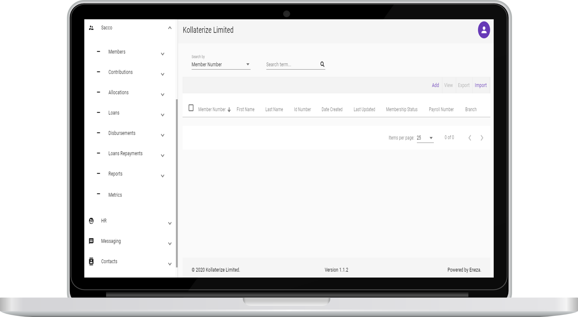Sort by the Date Created column header
578x317 pixels.
click(x=332, y=110)
